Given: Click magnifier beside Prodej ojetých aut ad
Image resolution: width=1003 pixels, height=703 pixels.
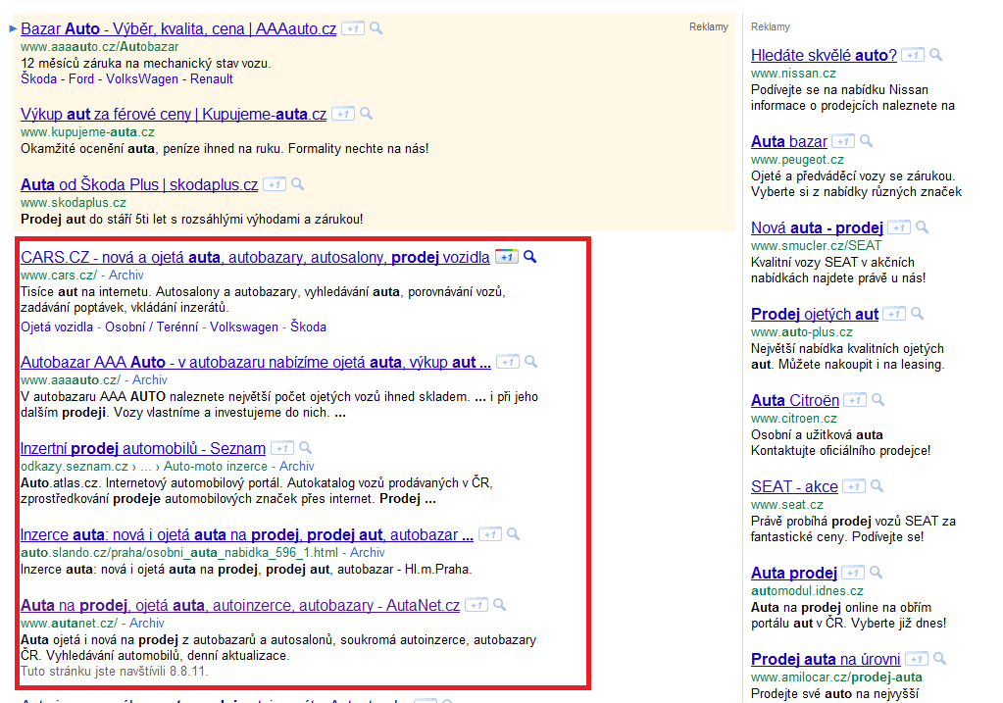Looking at the screenshot, I should [918, 314].
